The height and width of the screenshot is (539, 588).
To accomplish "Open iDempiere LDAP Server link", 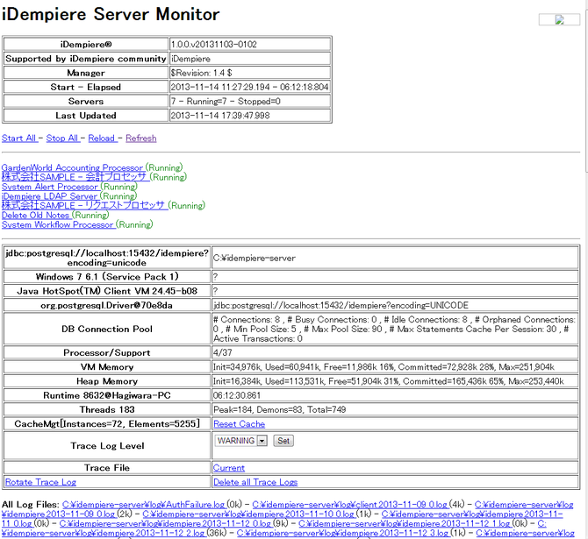I will click(x=50, y=196).
